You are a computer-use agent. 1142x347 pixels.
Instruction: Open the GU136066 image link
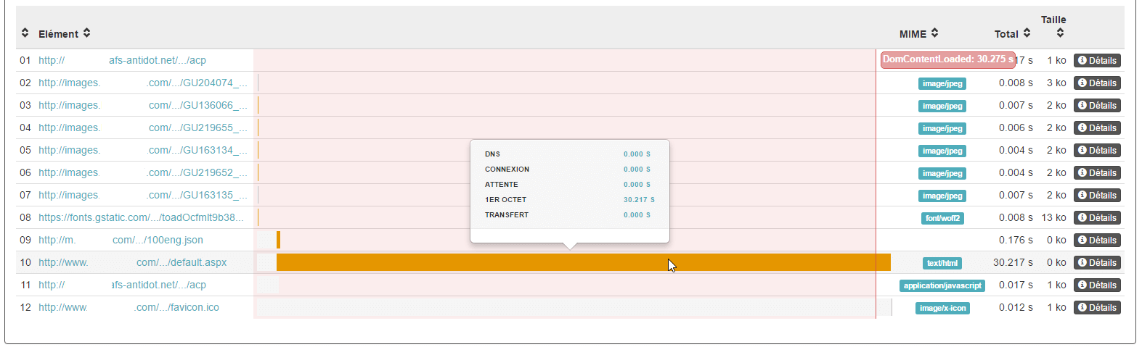[143, 105]
